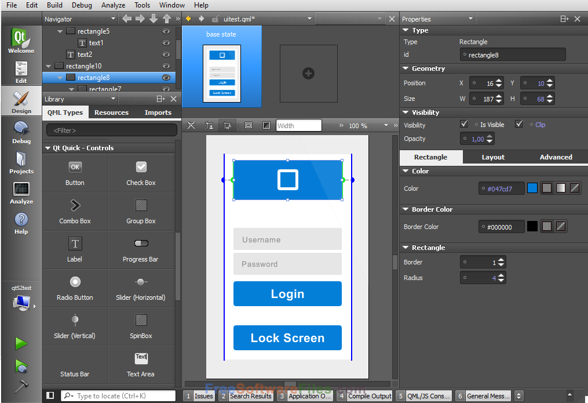Open the Compile Output pane

371,395
